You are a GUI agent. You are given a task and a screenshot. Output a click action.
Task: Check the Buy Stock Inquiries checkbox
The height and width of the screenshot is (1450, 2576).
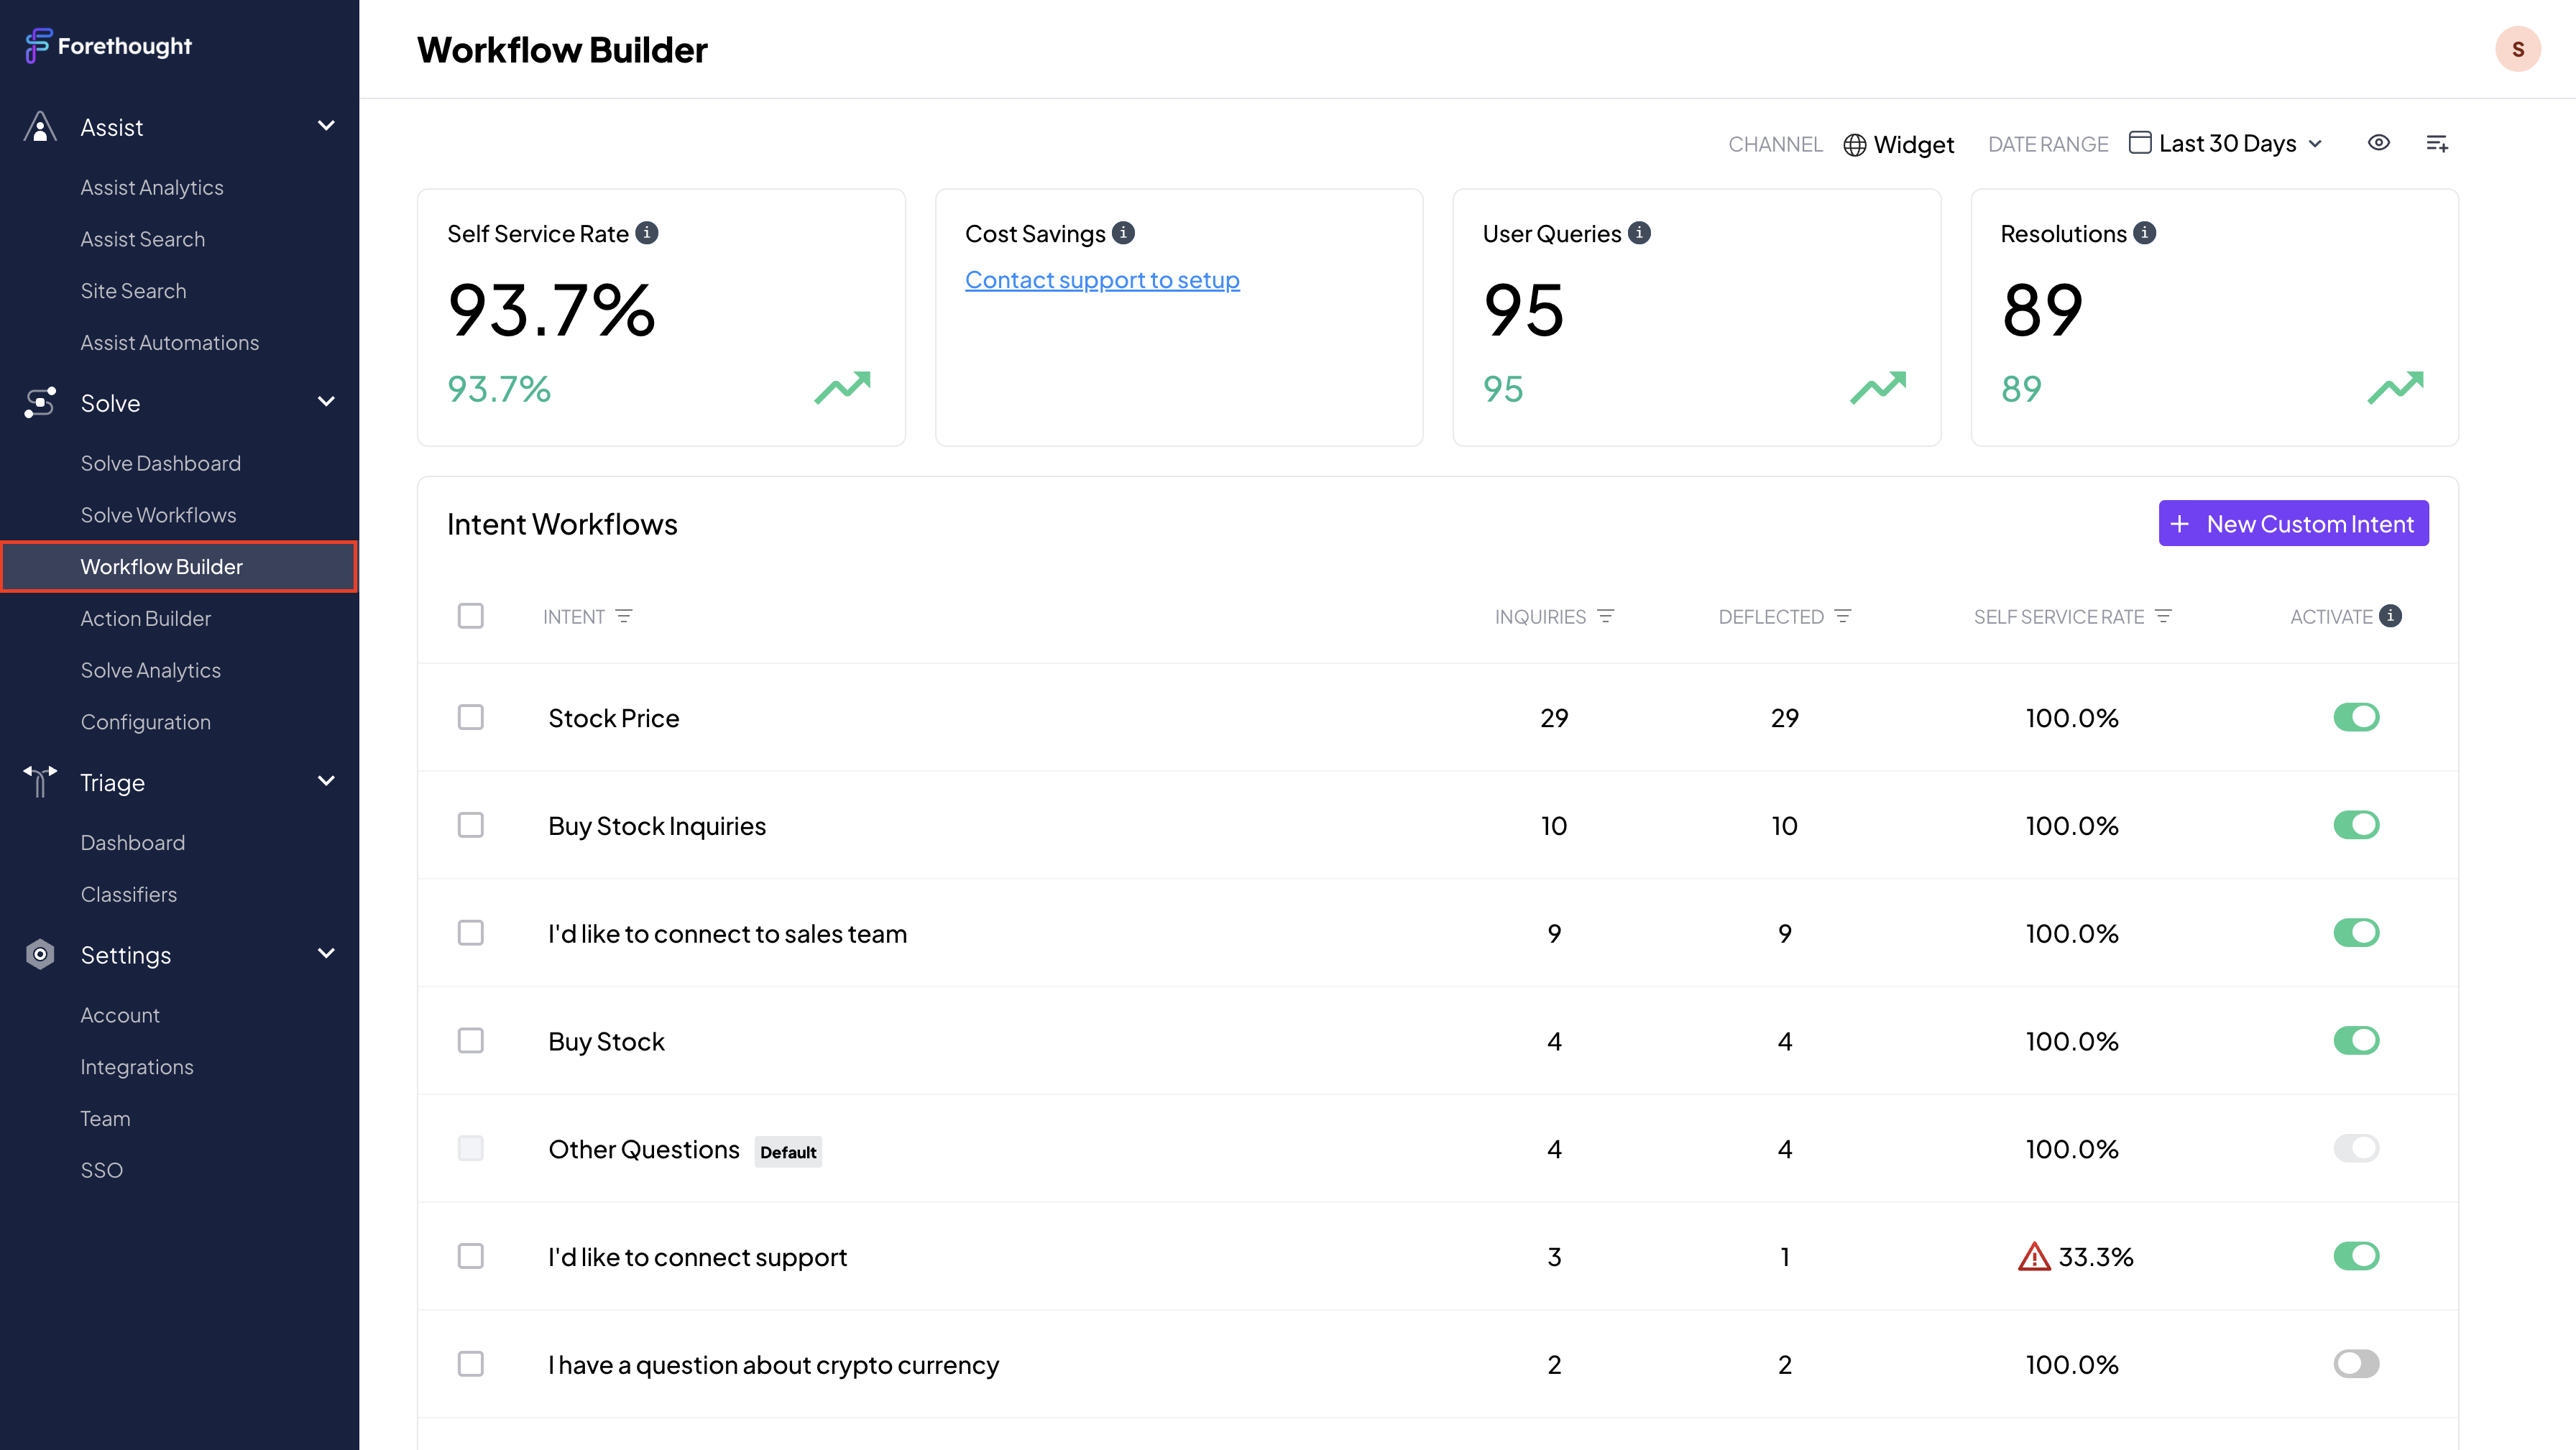(x=471, y=826)
